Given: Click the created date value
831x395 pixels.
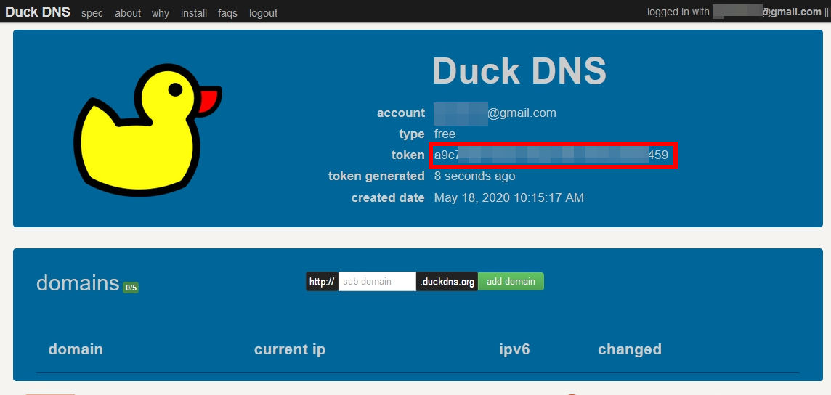Looking at the screenshot, I should pos(508,197).
